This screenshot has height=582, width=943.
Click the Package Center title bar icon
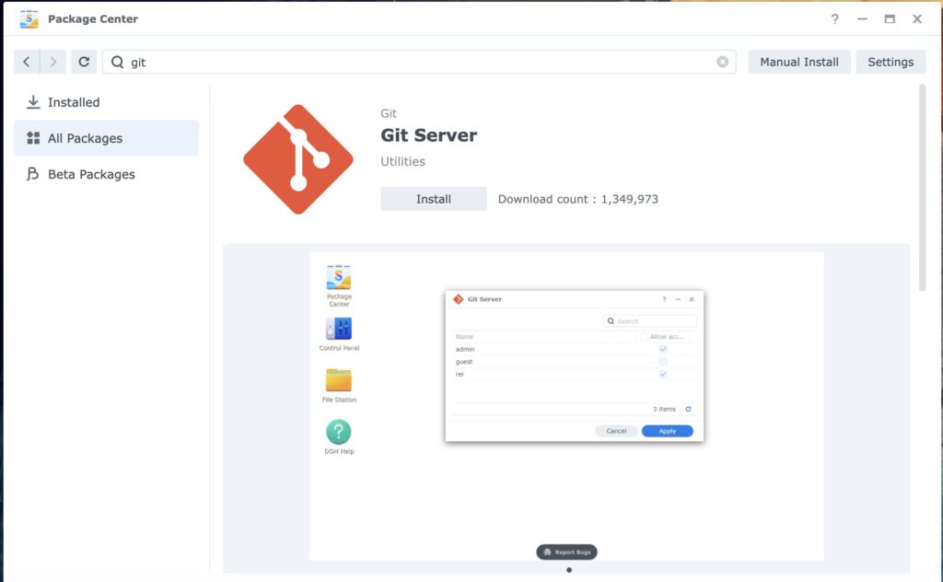[x=29, y=18]
